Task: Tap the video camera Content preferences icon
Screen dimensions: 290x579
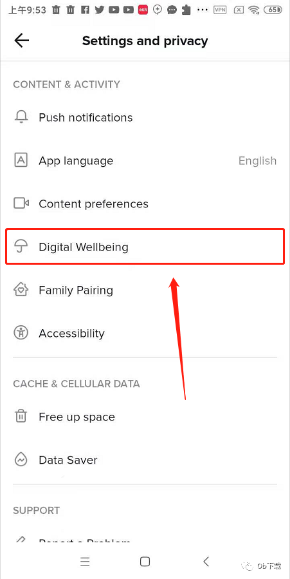Action: coord(21,204)
